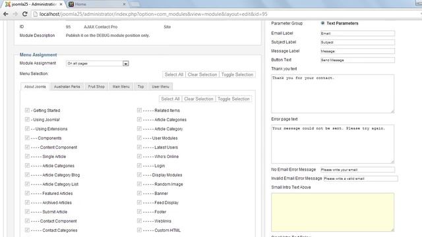Toggle the Who's Online checkbox
The height and width of the screenshot is (237, 422).
139,156
